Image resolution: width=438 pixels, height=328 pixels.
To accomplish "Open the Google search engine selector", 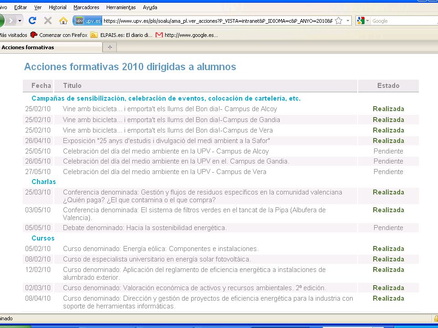I will (363, 20).
